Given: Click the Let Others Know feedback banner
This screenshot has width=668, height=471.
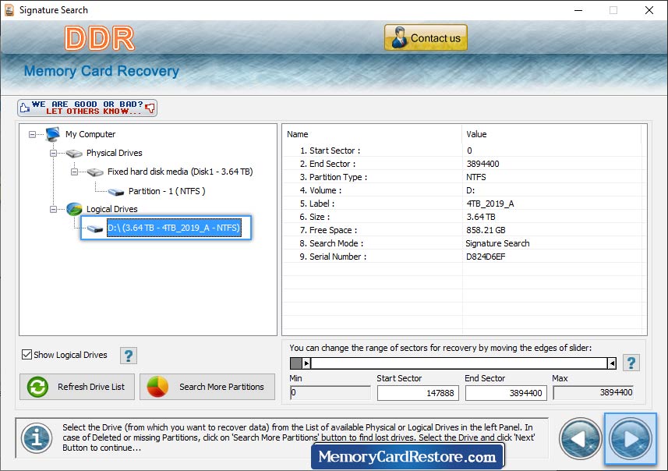Looking at the screenshot, I should point(86,107).
